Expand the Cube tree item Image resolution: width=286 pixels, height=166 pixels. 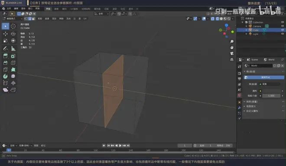click(x=247, y=30)
